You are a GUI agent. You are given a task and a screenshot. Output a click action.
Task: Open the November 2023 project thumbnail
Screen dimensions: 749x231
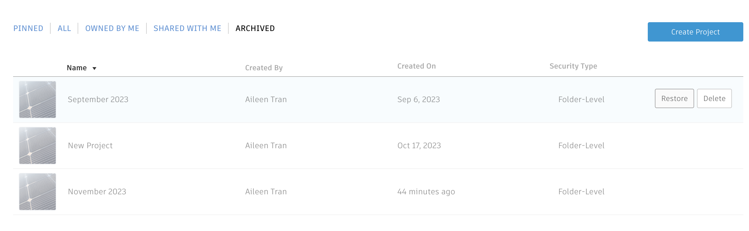click(38, 191)
